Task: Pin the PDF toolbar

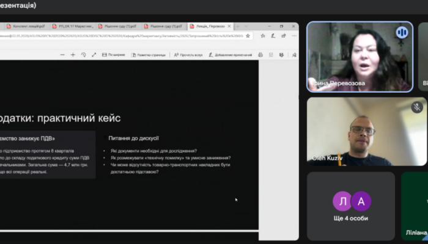Action: click(x=294, y=55)
